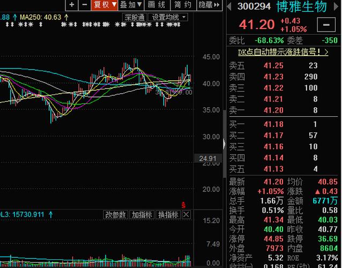
Task: Click 昨收 value 40.77
Action: (x=328, y=229)
